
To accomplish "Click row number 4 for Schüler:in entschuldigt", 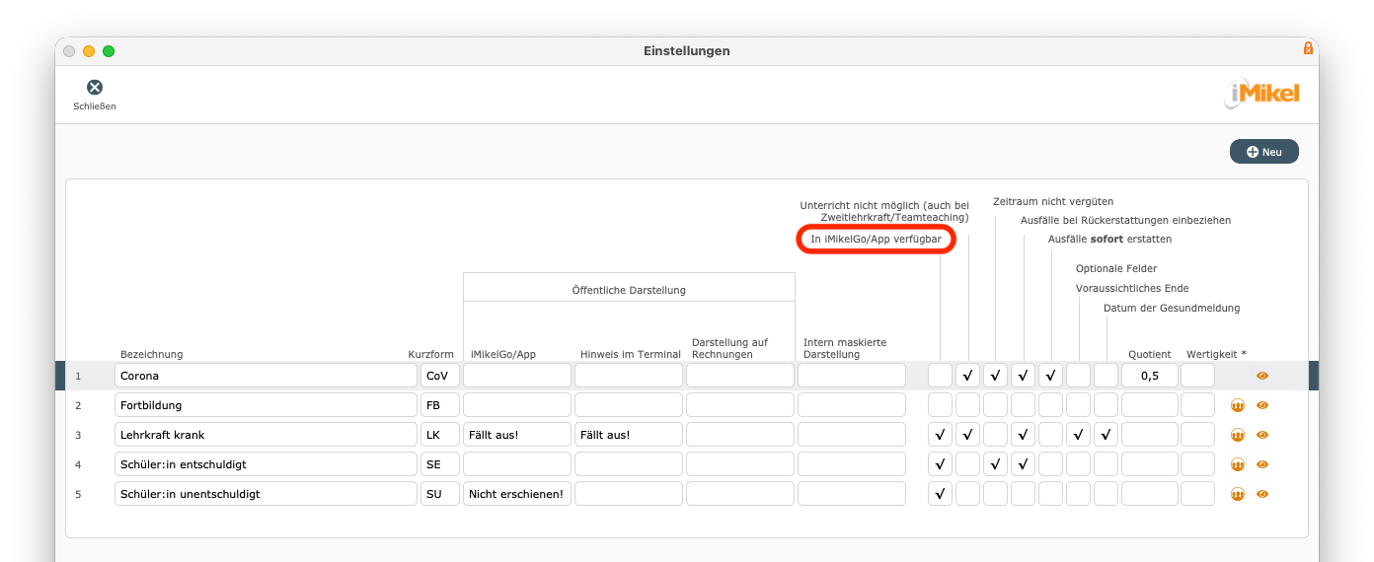I will pos(78,464).
